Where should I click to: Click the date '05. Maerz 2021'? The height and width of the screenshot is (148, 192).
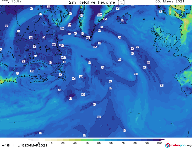[x=170, y=2]
